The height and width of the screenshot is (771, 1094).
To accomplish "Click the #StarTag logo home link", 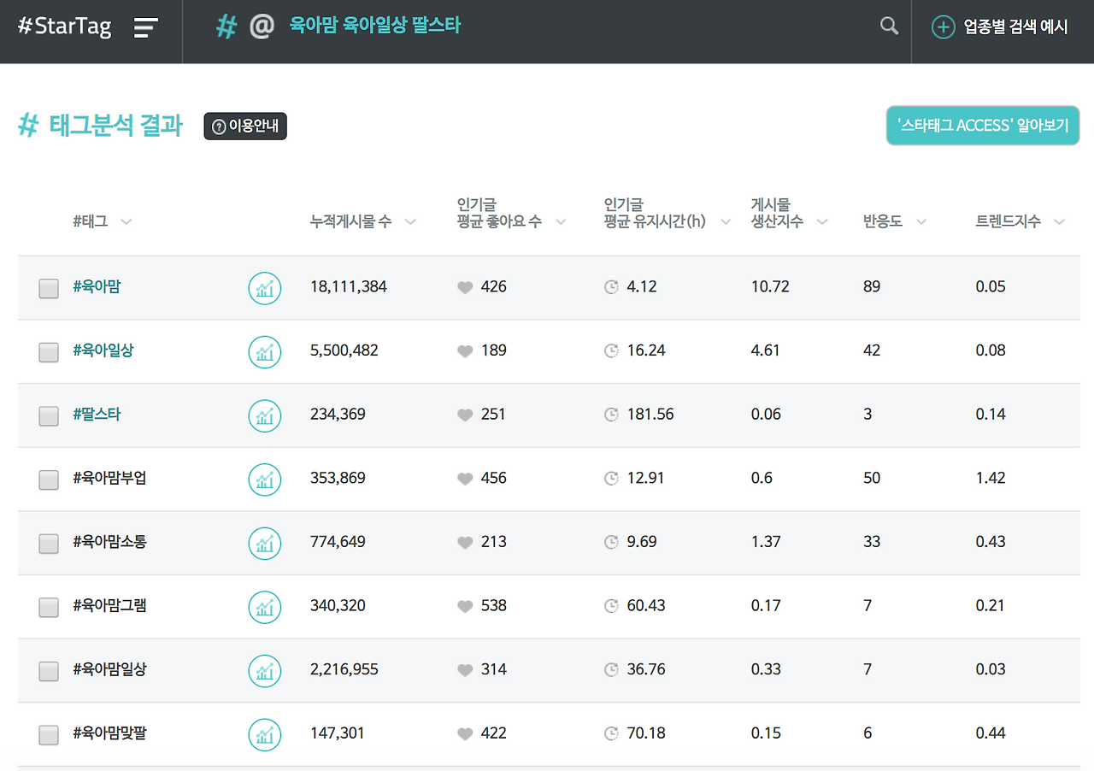I will pyautogui.click(x=65, y=26).
